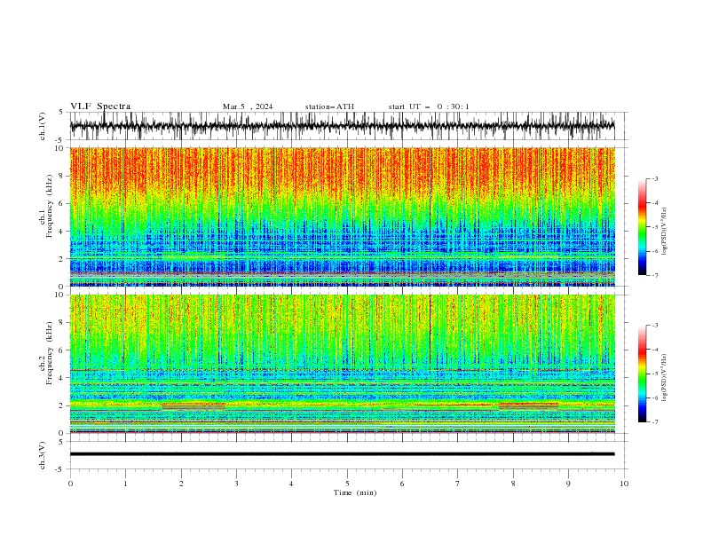Click the "4" tick on the time axis
This screenshot has width=703, height=543.
(x=291, y=484)
